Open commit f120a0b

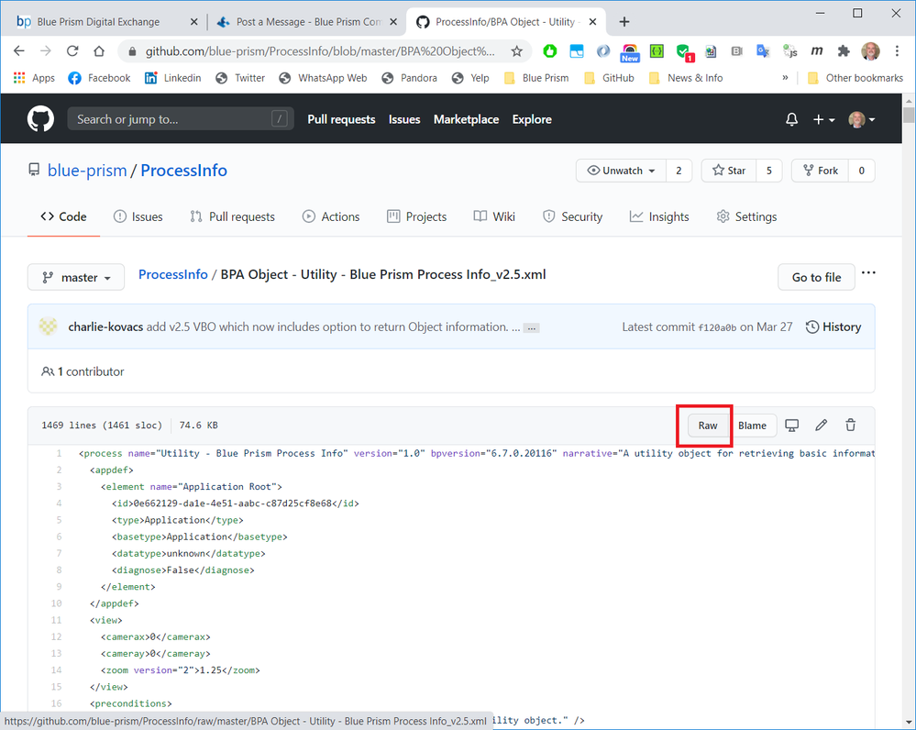(x=717, y=328)
